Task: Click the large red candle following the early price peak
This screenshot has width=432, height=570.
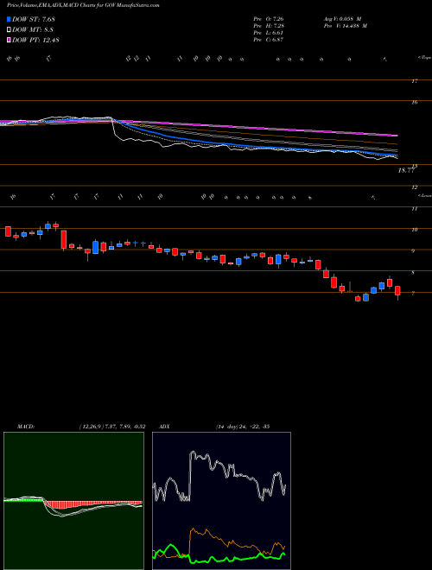Action: pos(64,239)
